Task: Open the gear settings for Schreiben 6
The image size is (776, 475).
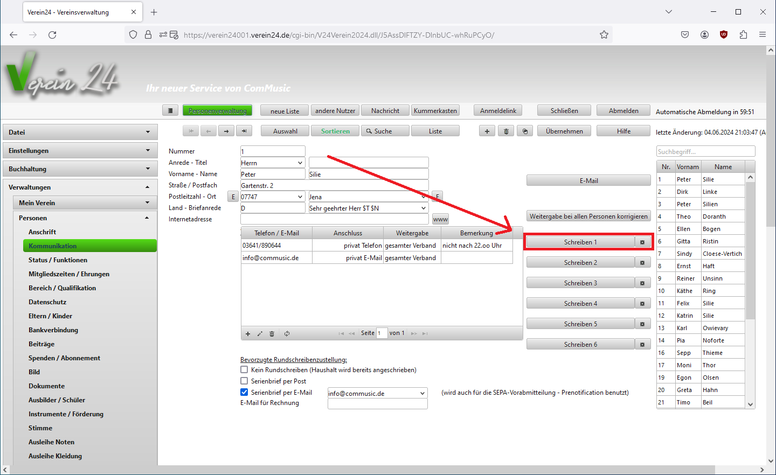Action: (642, 345)
